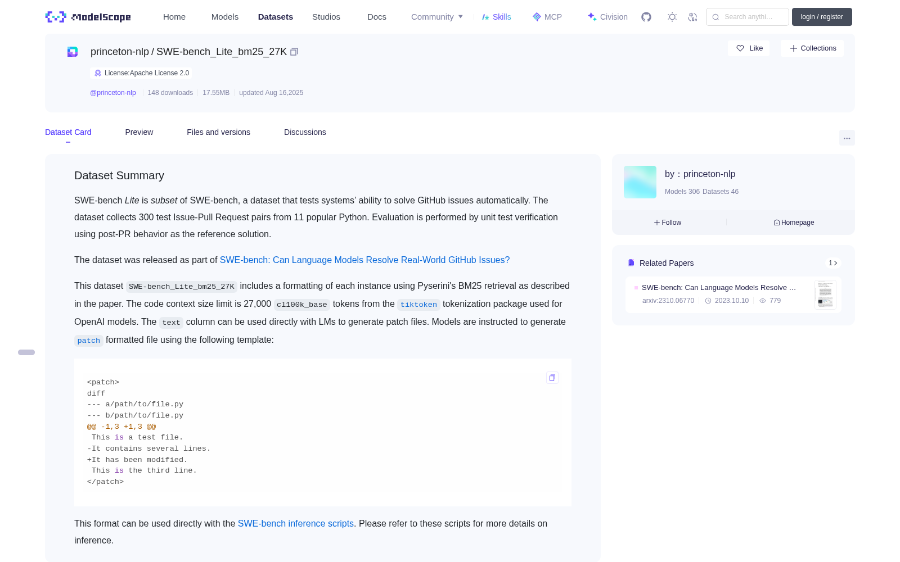Click the floating side handle slider
This screenshot has height=562, width=900.
[x=26, y=352]
